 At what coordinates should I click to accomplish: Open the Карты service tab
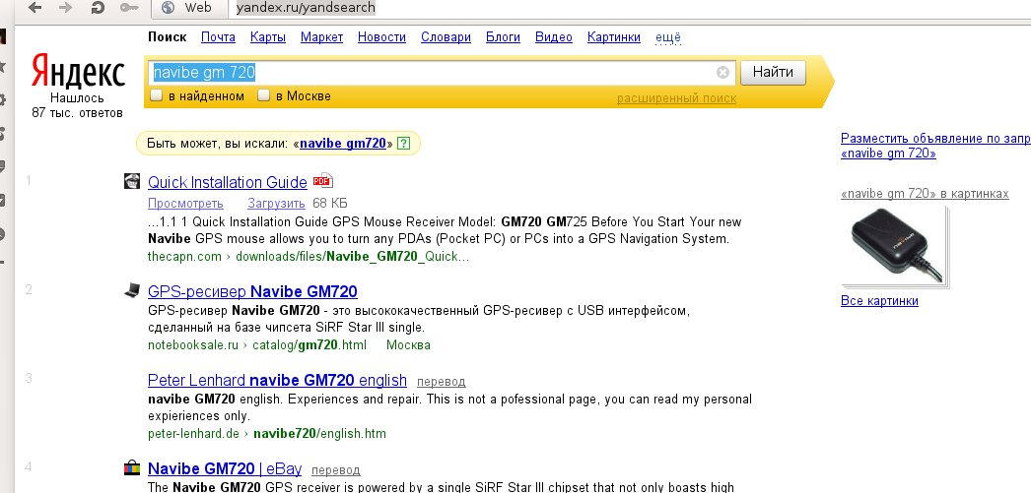[268, 37]
